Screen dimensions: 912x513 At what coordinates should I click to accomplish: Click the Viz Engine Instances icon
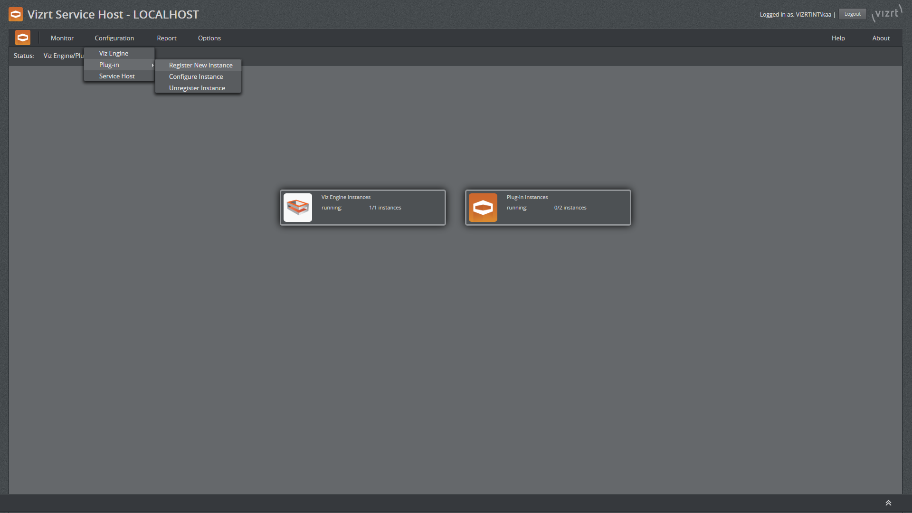(298, 208)
